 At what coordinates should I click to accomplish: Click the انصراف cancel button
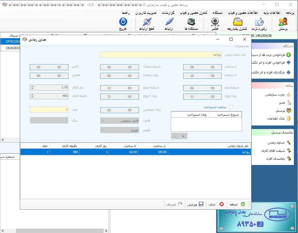(174, 204)
